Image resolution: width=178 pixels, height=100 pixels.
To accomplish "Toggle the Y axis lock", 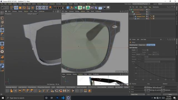I will click(42, 8).
